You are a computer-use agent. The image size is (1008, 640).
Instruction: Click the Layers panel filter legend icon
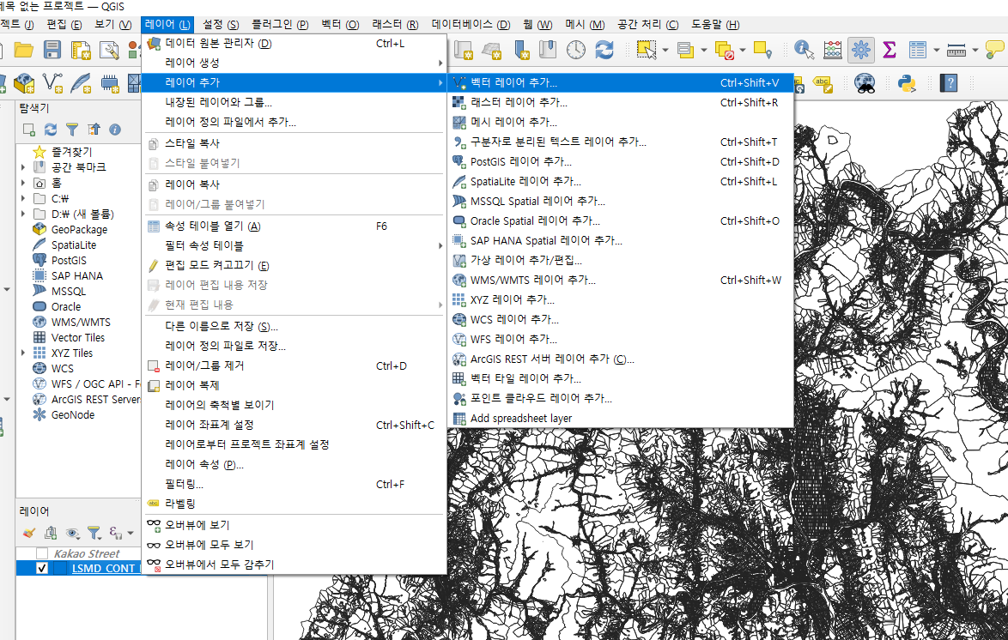94,532
